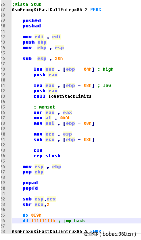Click 'push eax' directly above call IoGetStackLimits
Screen dimensions: 141x240
pyautogui.click(x=45, y=91)
